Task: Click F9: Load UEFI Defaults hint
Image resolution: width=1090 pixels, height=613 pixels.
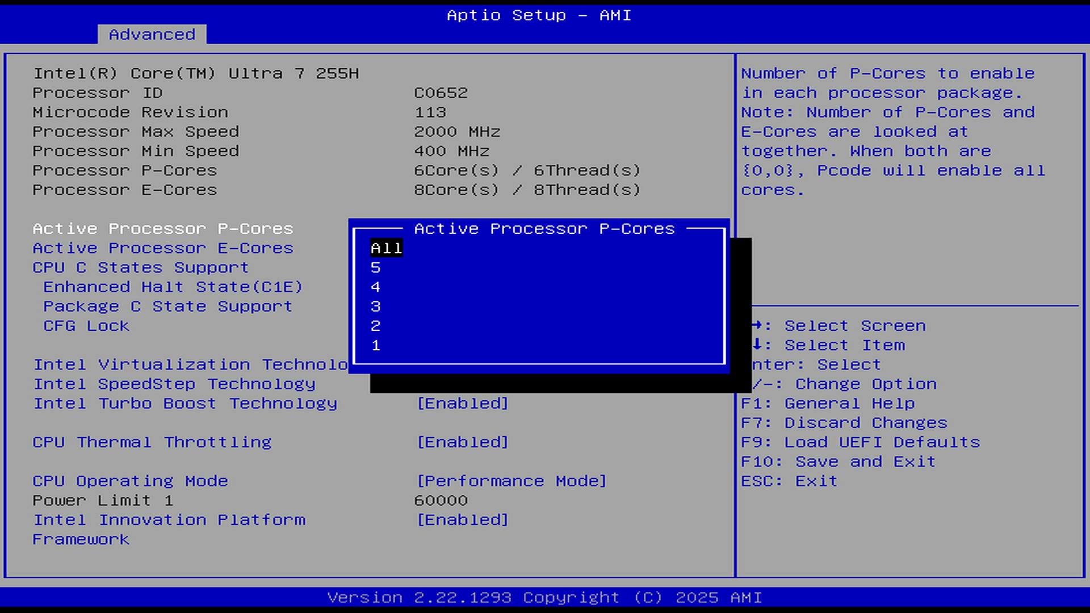Action: click(x=860, y=442)
